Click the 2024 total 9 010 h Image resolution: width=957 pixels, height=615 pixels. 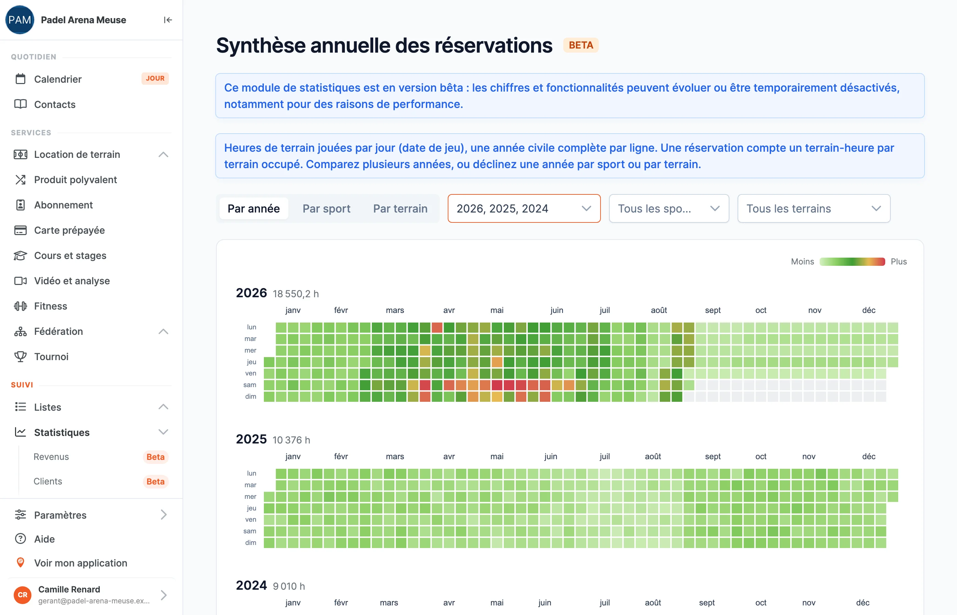(289, 586)
